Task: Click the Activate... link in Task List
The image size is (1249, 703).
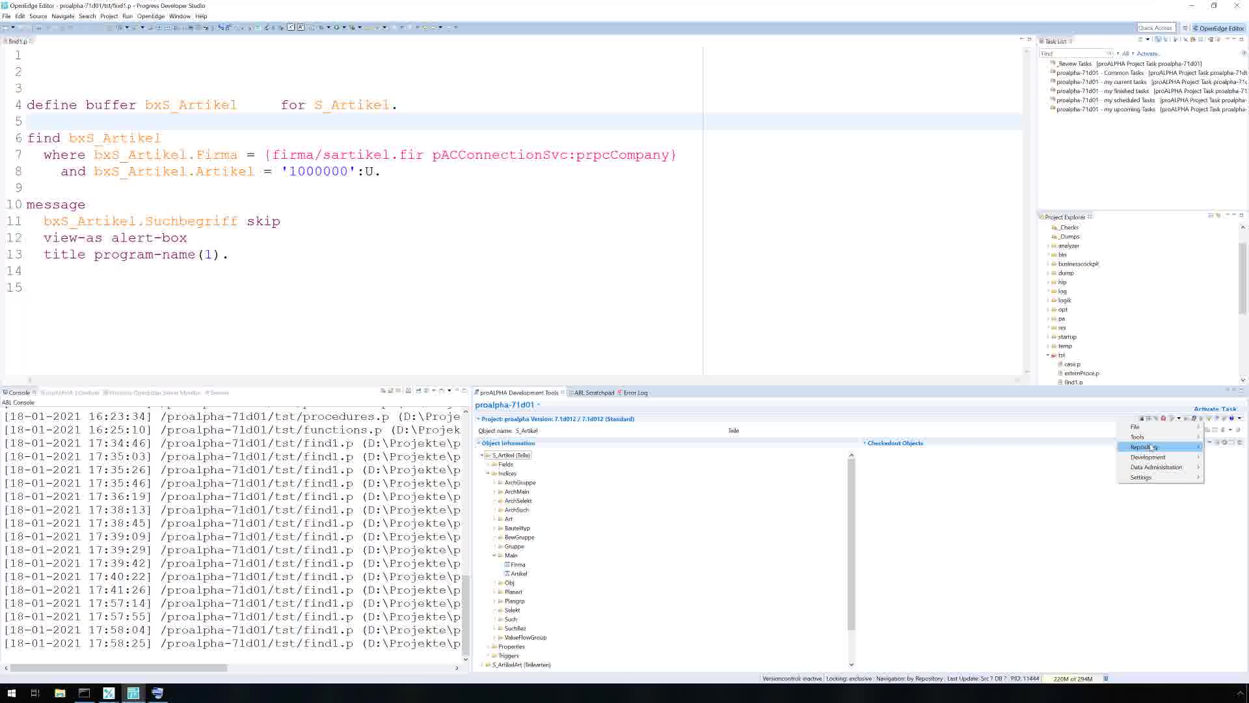Action: (x=1148, y=54)
